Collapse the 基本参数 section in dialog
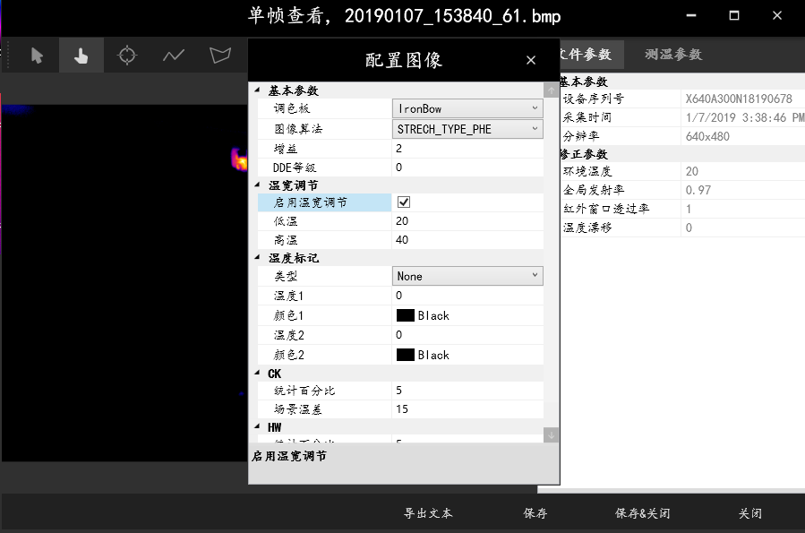This screenshot has width=805, height=533. tap(257, 90)
